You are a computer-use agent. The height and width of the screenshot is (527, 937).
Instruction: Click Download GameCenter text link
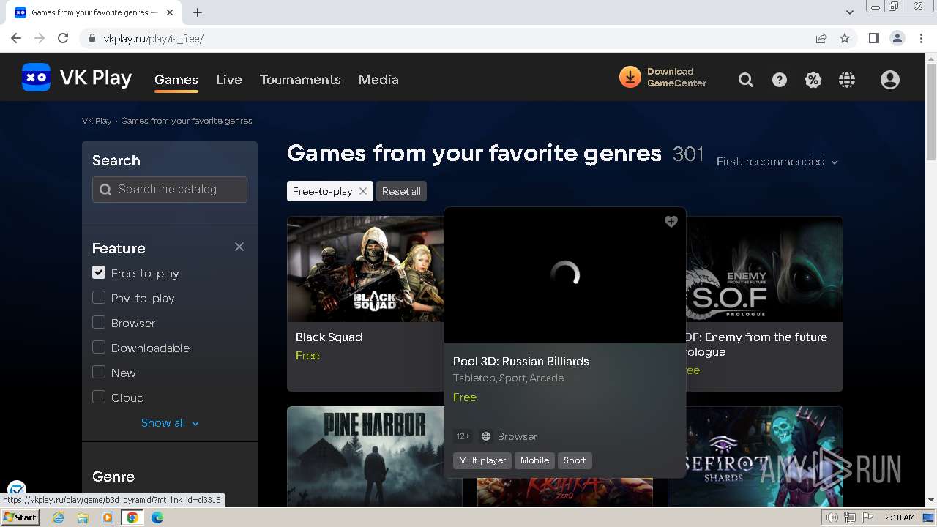676,77
